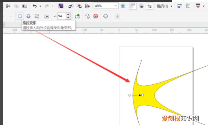Click the Redo arrow icon
This screenshot has height=125, width=208.
(47, 6)
